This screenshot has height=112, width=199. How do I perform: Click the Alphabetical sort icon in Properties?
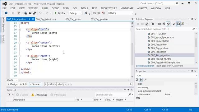tap(141, 80)
